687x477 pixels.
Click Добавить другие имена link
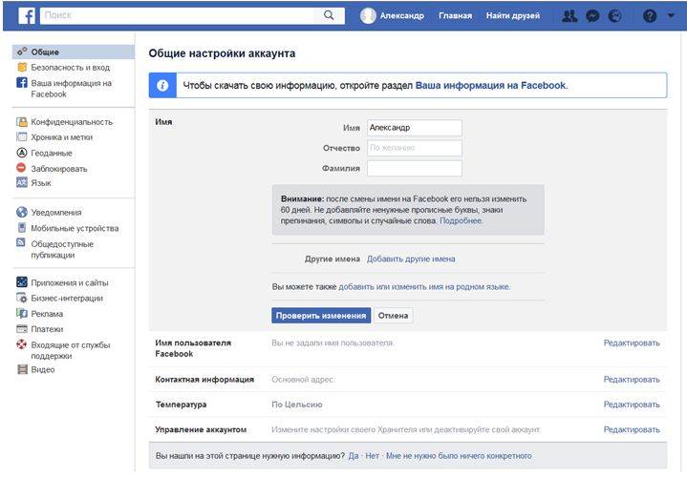click(x=411, y=259)
